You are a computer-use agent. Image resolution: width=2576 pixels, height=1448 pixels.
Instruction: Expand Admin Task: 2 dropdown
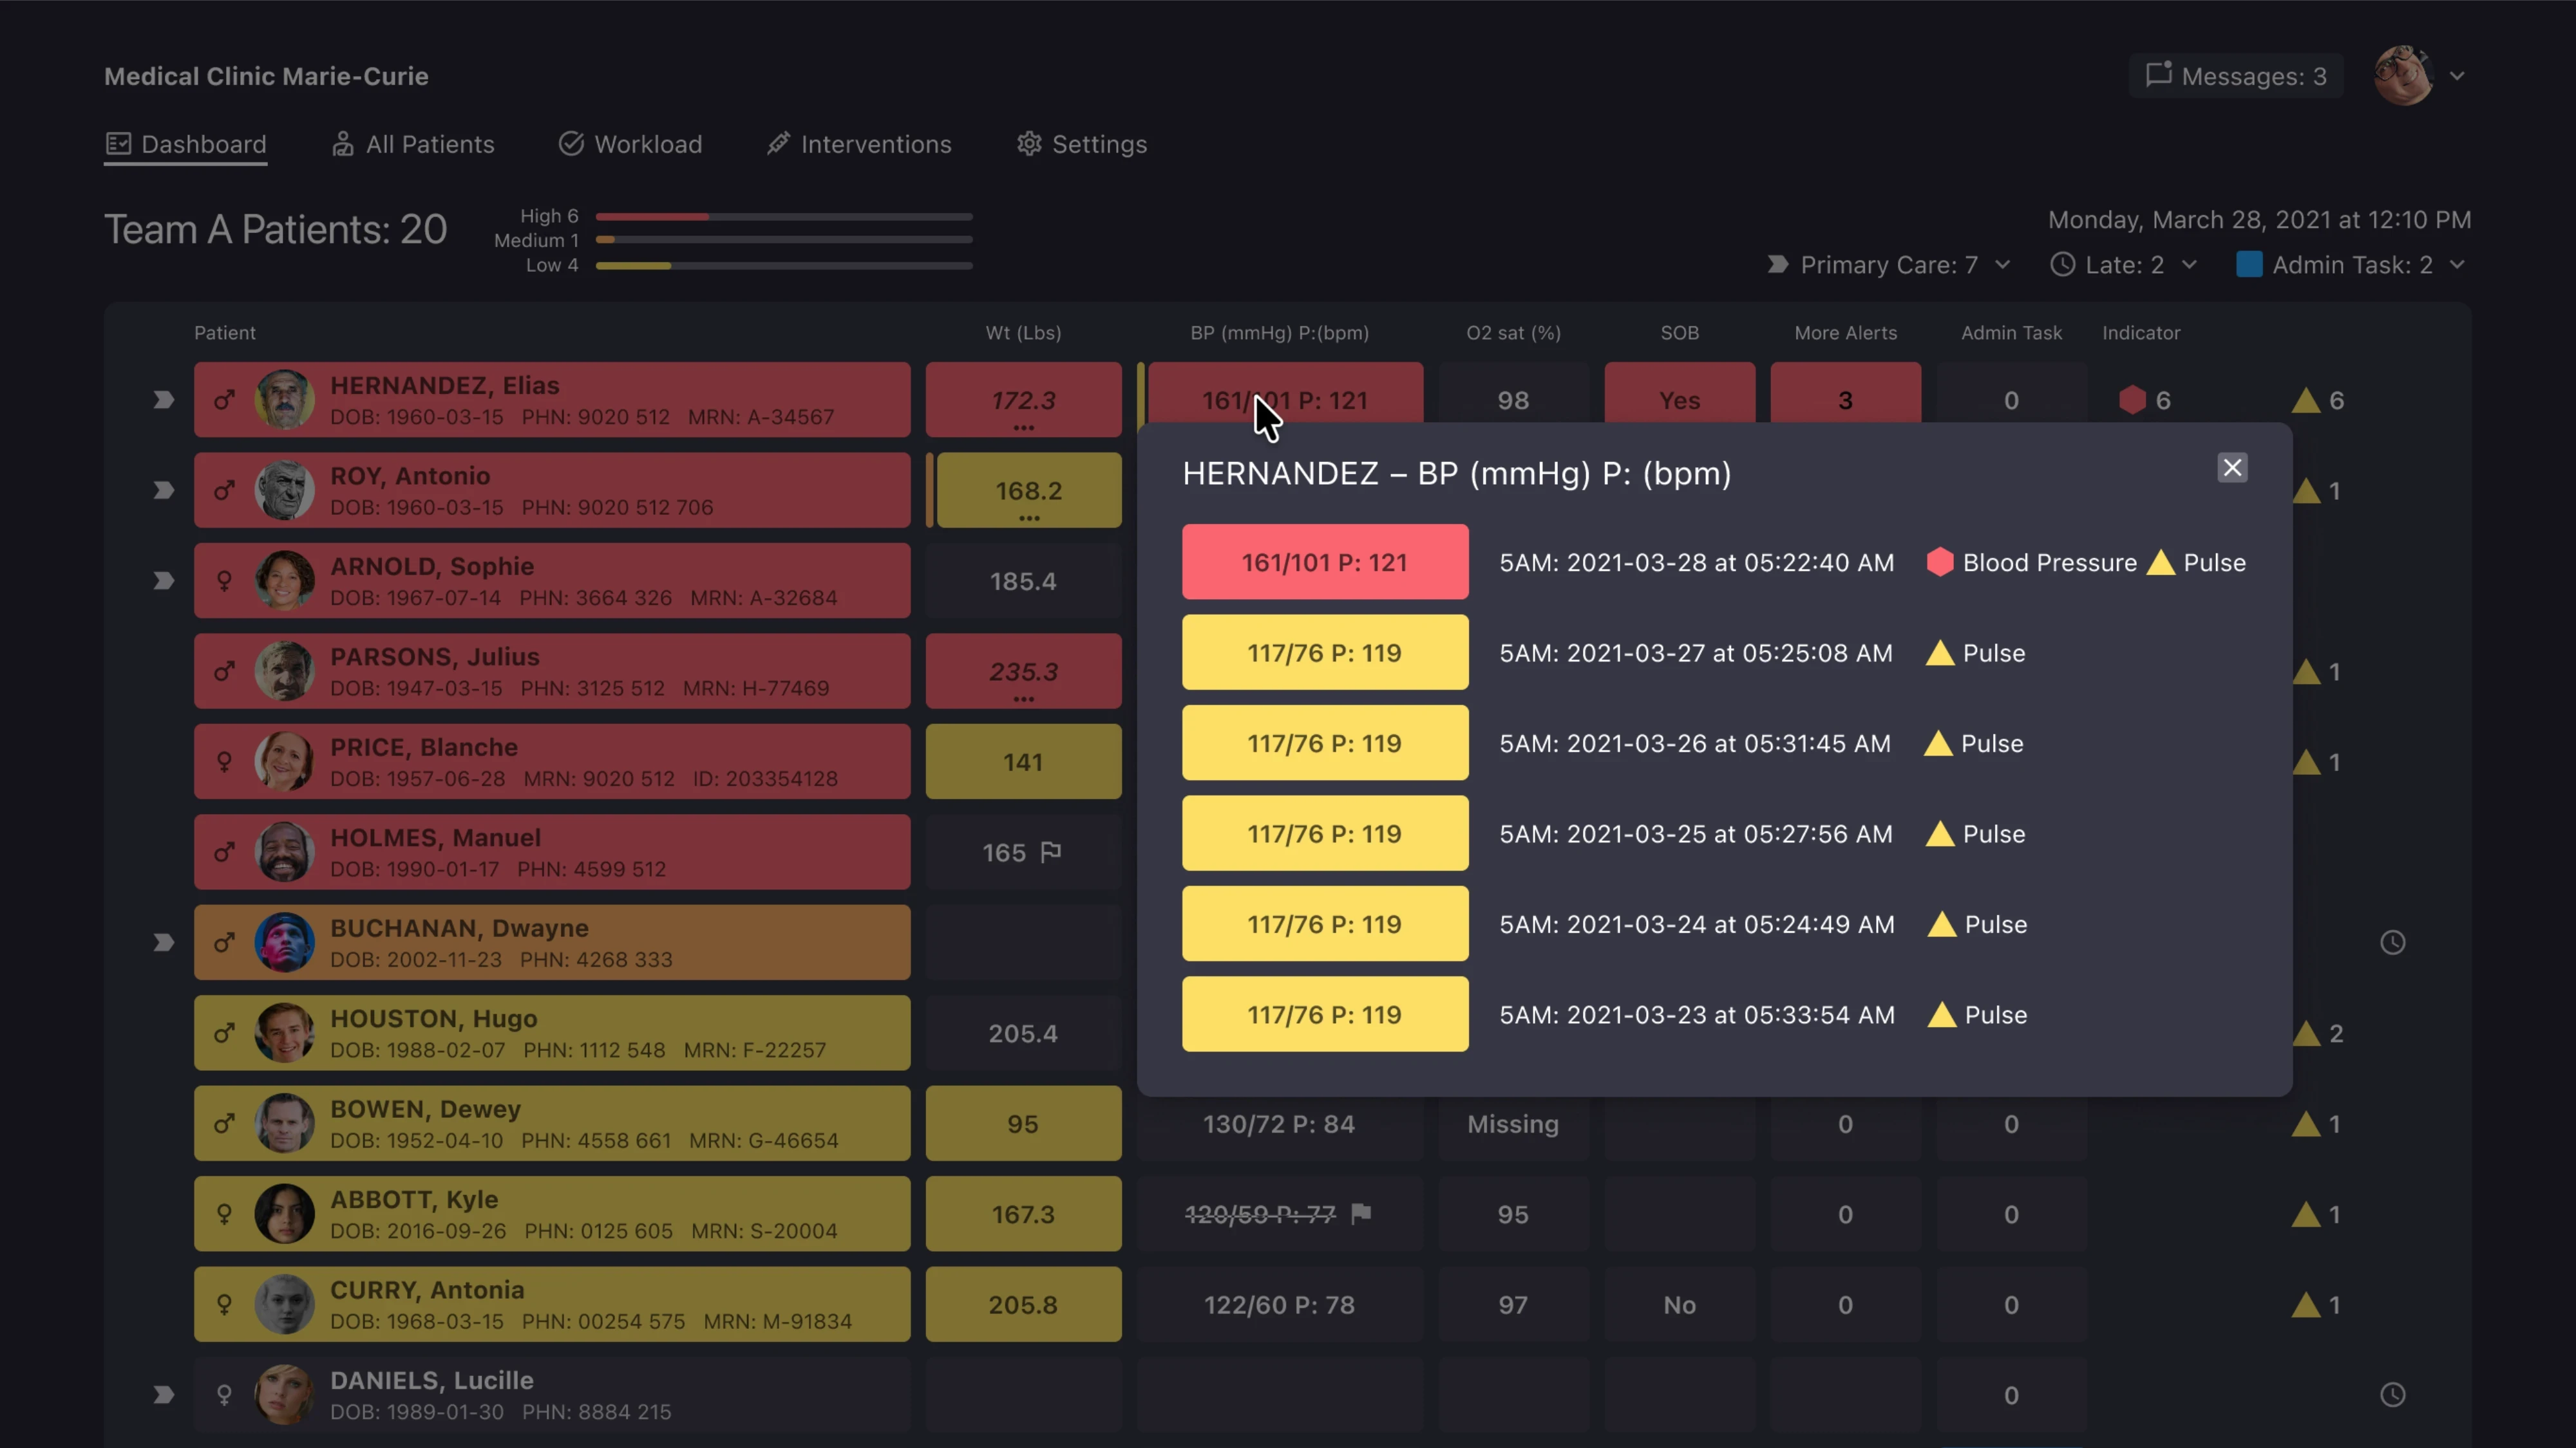[x=2351, y=265]
